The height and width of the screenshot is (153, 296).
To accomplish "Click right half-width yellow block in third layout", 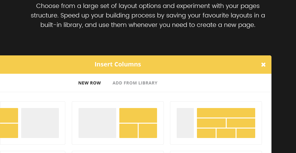I will click(x=241, y=123).
